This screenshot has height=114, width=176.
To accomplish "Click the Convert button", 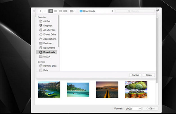I will pyautogui.click(x=151, y=108).
